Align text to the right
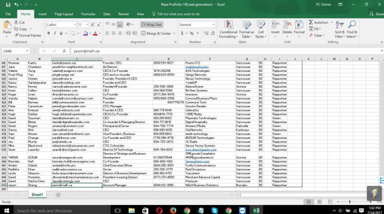This screenshot has height=214, width=384. coord(120,33)
